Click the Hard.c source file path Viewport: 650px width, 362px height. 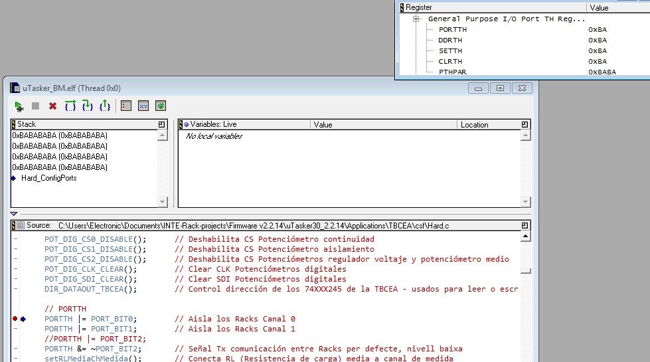[254, 226]
